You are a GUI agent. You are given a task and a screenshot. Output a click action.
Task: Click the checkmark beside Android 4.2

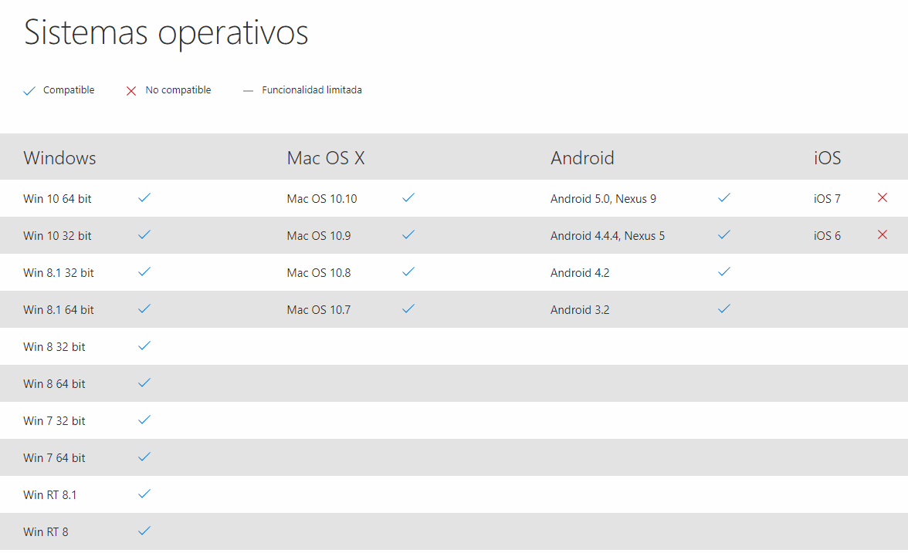(724, 271)
